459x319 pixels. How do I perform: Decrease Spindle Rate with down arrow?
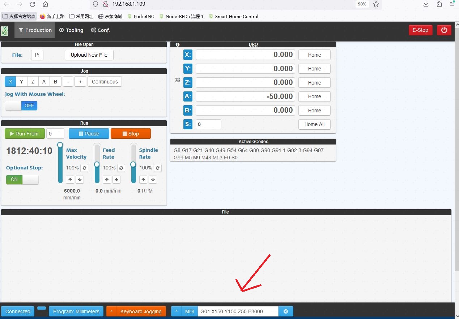[153, 180]
